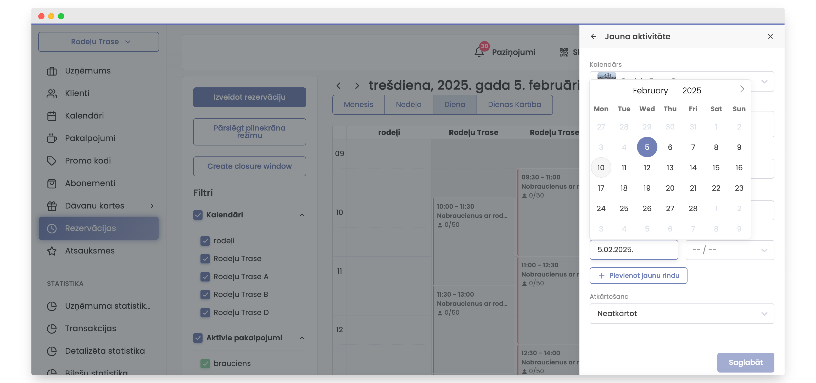Screen dimensions: 816x383
Task: Click the Create closure window button
Action: coord(249,166)
